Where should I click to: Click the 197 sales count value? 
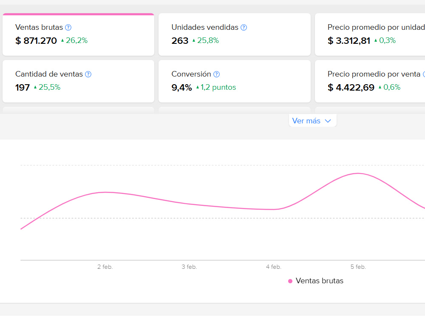(23, 87)
